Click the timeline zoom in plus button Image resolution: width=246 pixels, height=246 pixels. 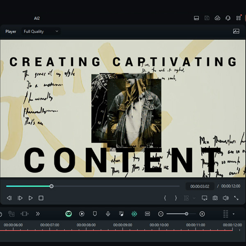pyautogui.click(x=202, y=214)
